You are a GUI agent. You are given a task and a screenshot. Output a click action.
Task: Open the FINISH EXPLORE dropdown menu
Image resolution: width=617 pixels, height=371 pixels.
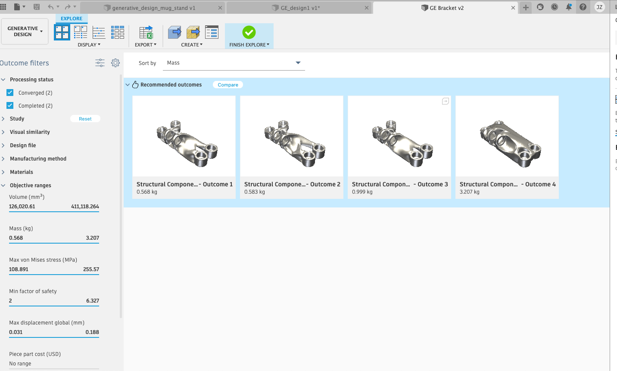249,45
